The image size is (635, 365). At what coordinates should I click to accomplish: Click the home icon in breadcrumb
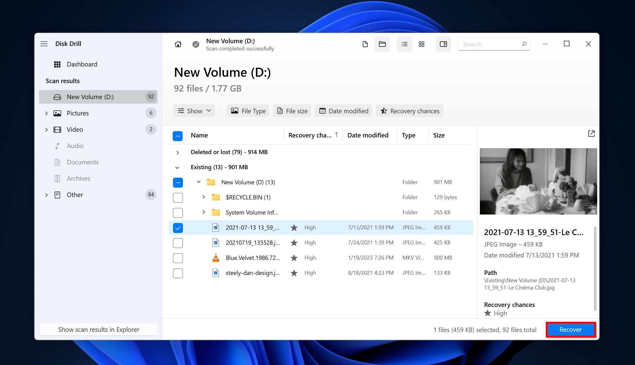[x=178, y=44]
